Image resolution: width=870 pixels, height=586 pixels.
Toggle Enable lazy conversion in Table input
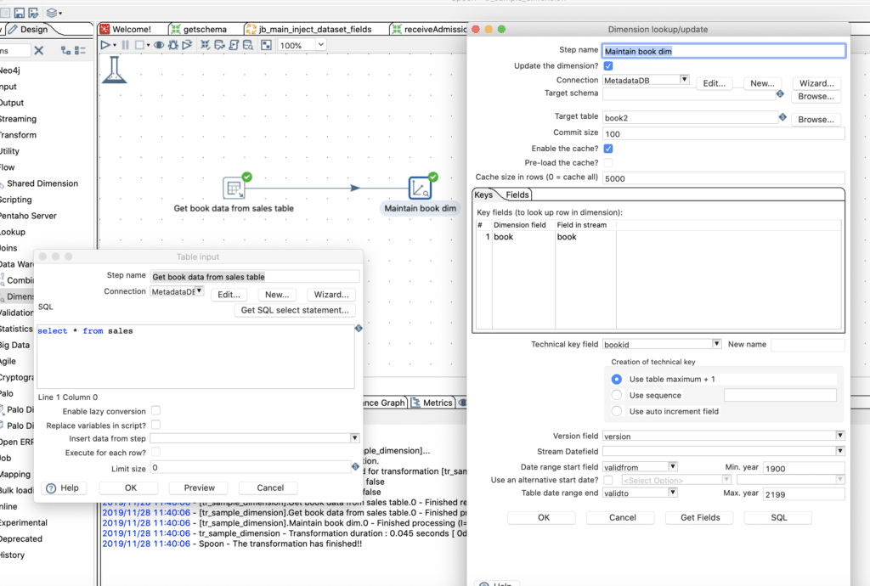[155, 409]
